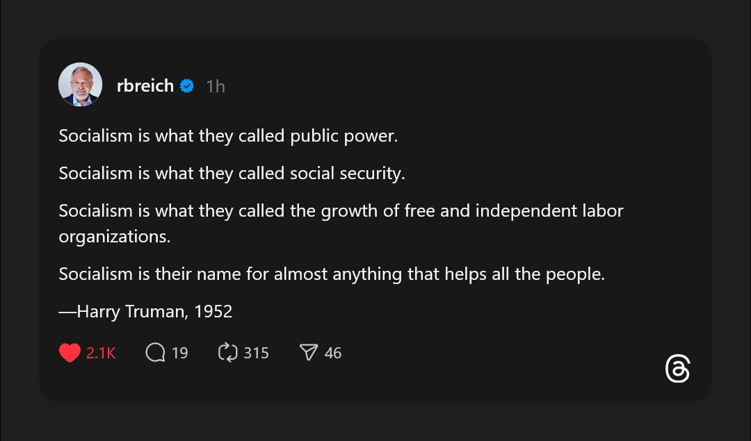Share the post with the paper plane icon
The height and width of the screenshot is (441, 751).
coord(308,353)
